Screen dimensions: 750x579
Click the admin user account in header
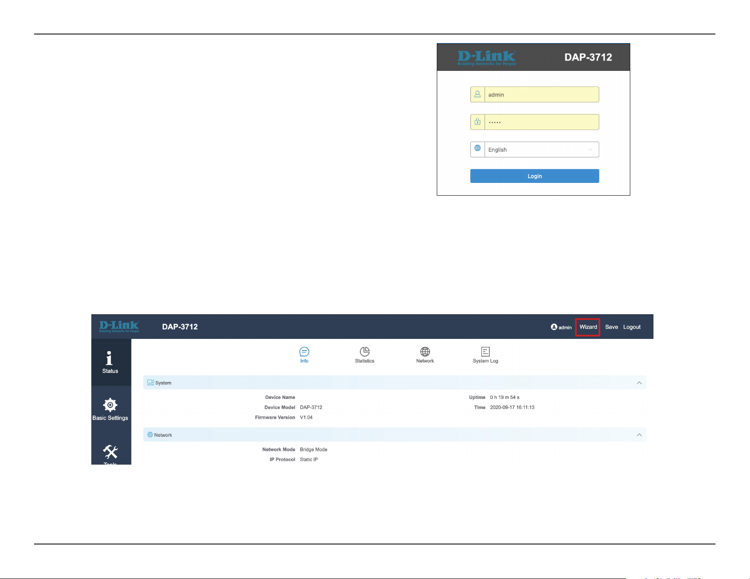pyautogui.click(x=561, y=327)
